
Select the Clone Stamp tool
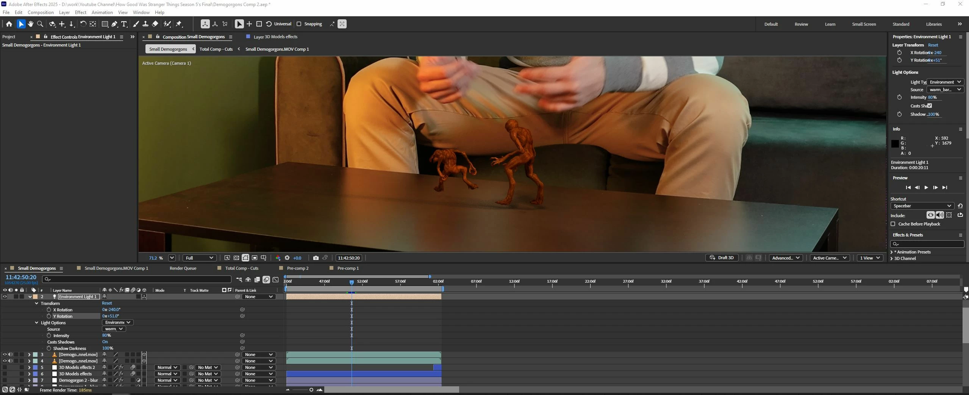pos(145,24)
